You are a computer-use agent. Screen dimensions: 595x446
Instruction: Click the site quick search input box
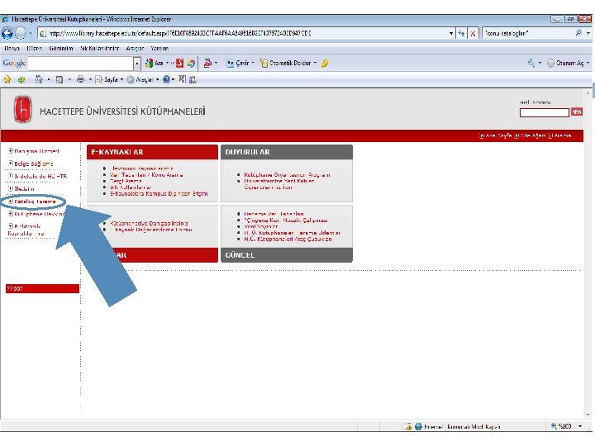(x=544, y=112)
